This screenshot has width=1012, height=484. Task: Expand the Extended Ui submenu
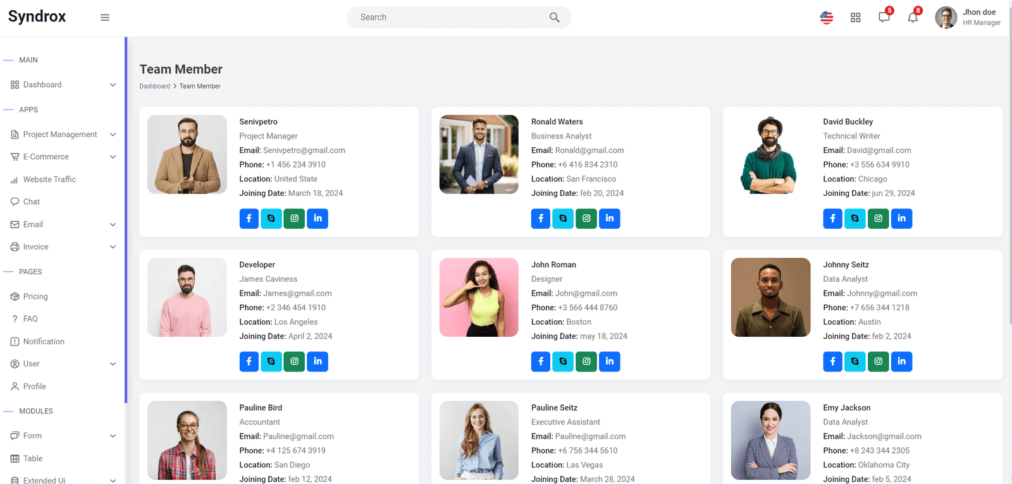click(63, 480)
